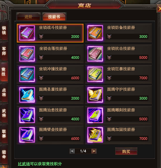Click the 图腾圣盾技能册 lightning book icon
Screen dimensions: 161x168
coord(27,95)
